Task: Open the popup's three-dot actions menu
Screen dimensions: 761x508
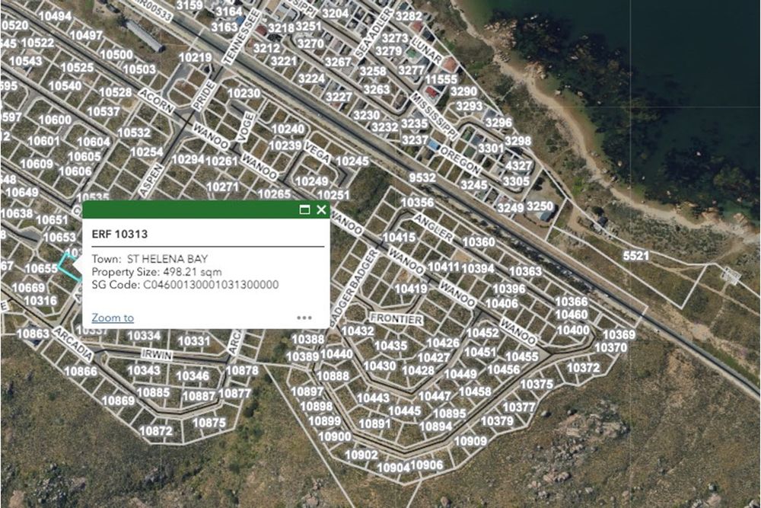Action: coord(304,318)
